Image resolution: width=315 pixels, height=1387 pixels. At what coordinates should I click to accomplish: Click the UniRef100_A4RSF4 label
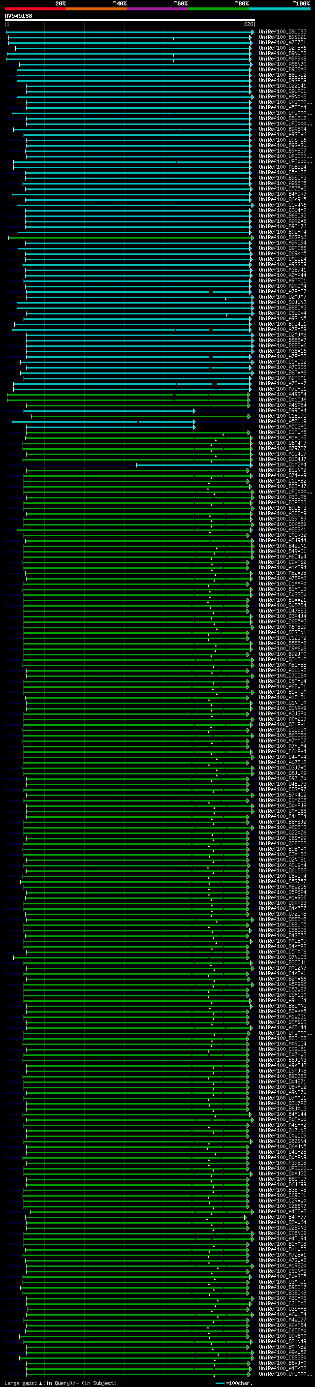[283, 394]
